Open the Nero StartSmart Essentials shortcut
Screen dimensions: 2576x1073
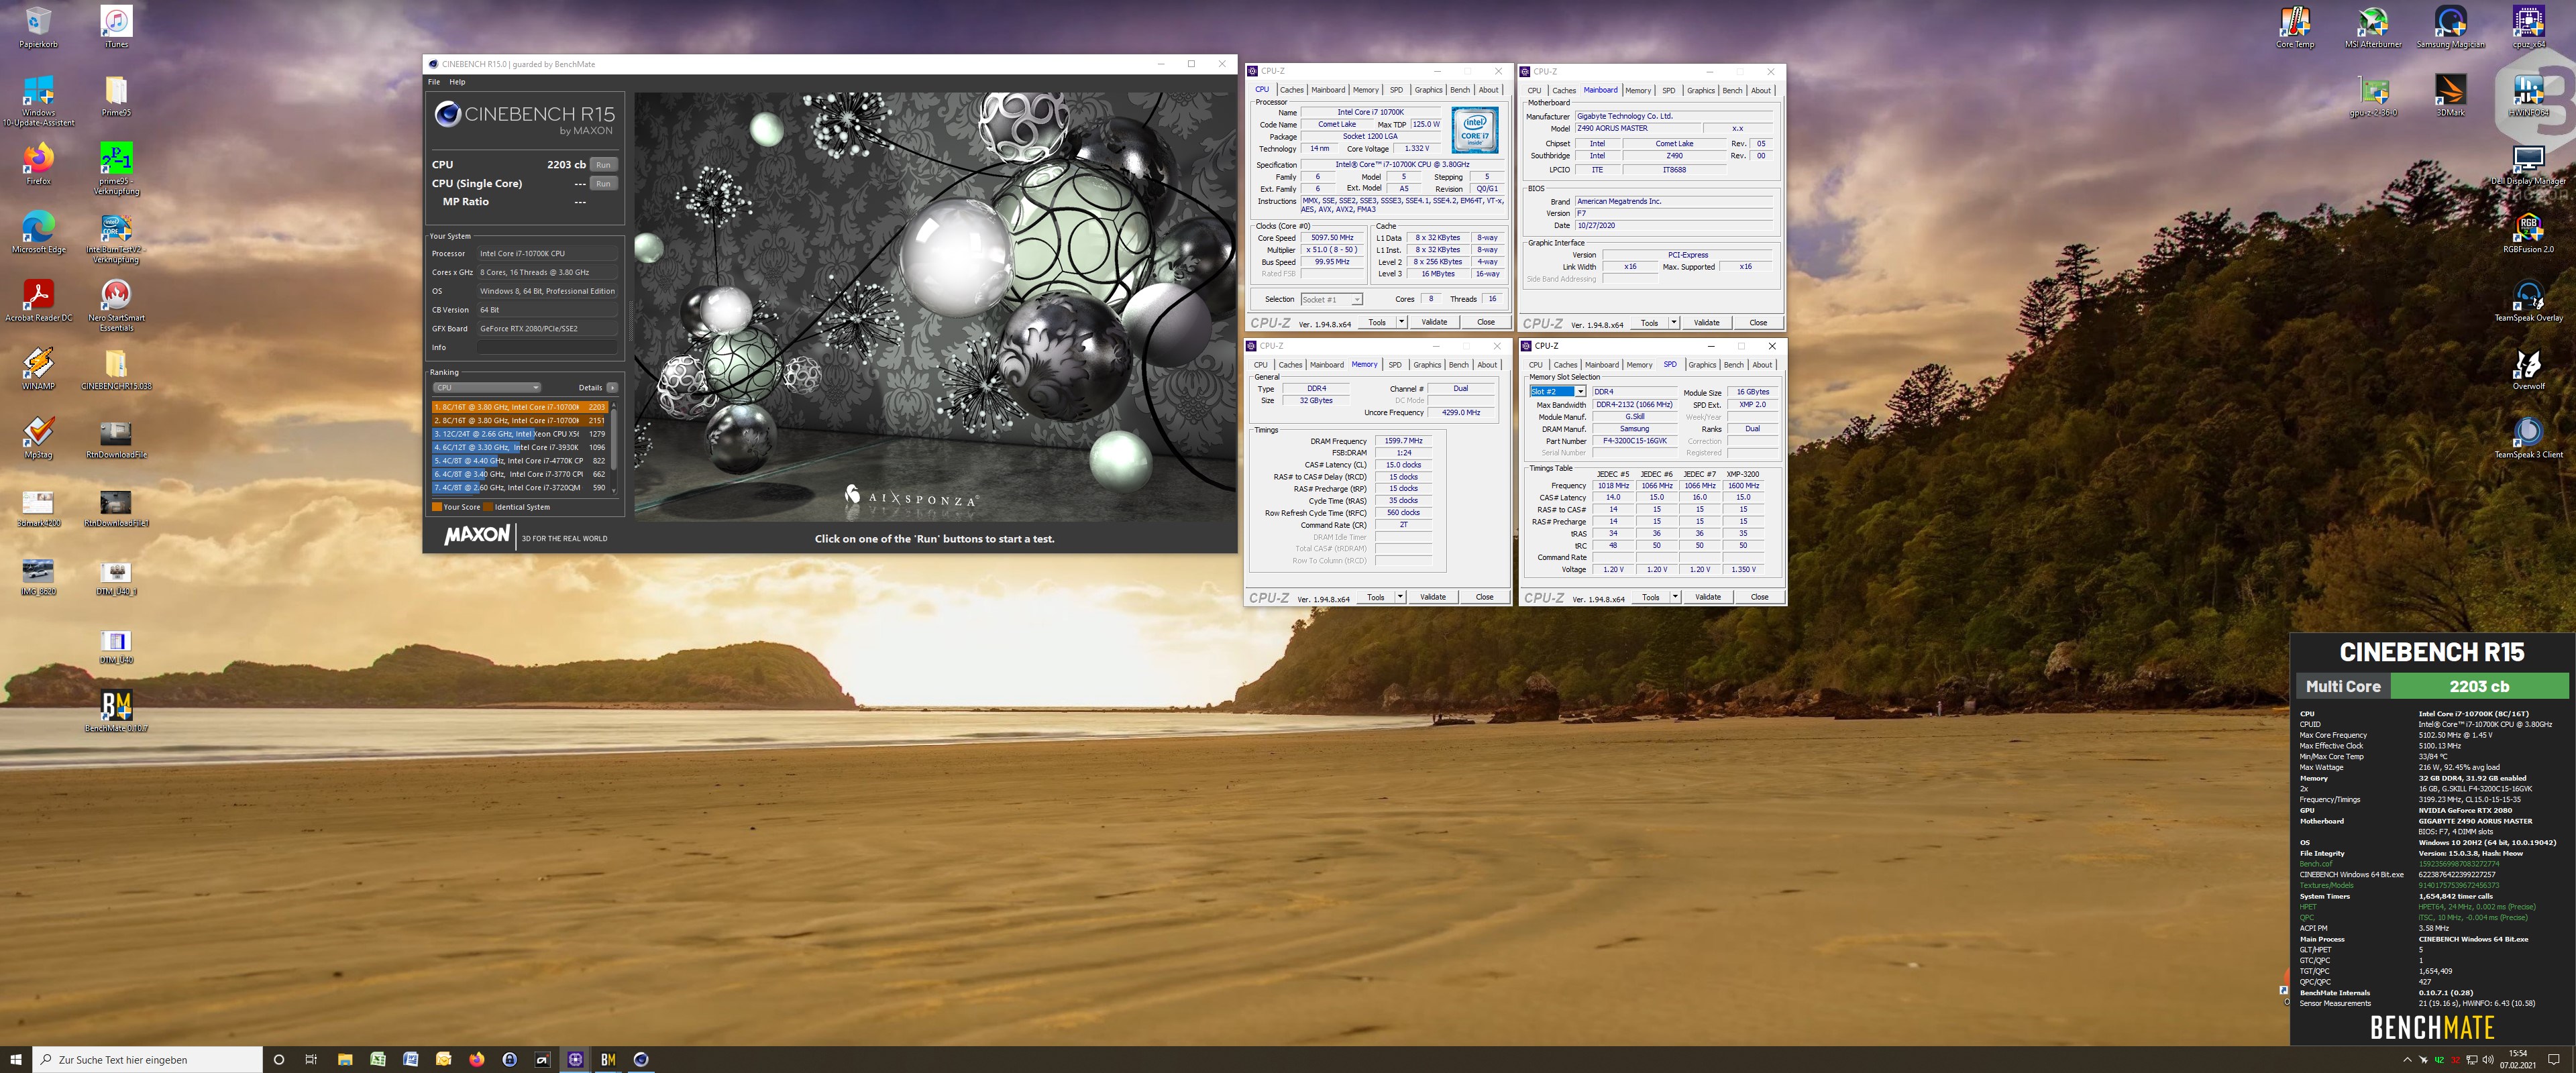point(116,305)
